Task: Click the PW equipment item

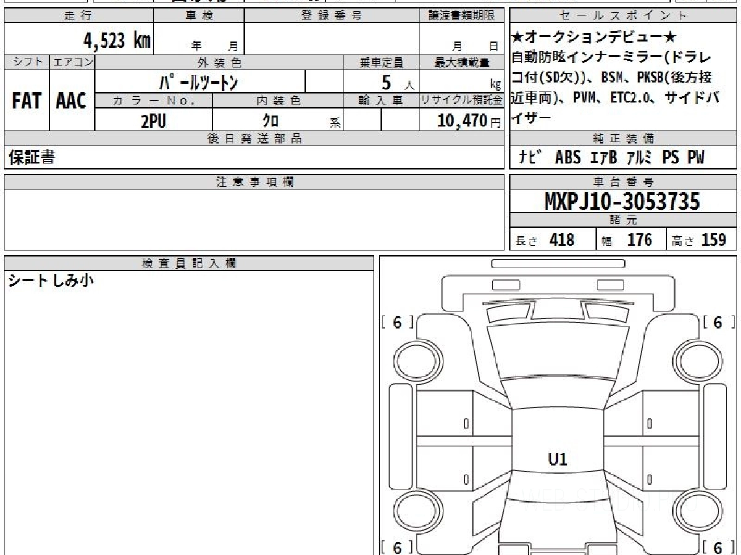Action: tap(696, 158)
